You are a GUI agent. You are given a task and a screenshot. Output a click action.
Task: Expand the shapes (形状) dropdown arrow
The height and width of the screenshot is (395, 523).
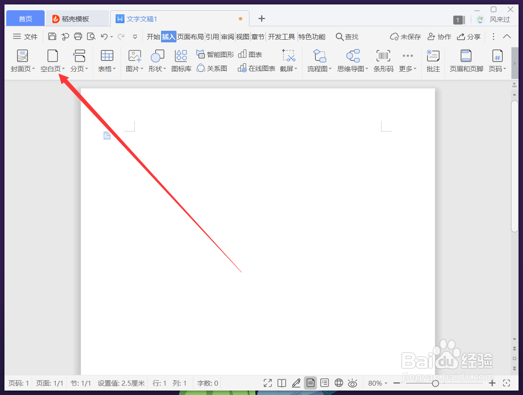165,69
